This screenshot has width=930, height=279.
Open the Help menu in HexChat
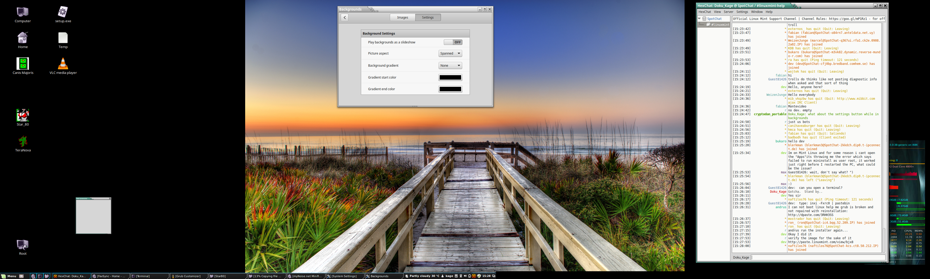point(769,12)
